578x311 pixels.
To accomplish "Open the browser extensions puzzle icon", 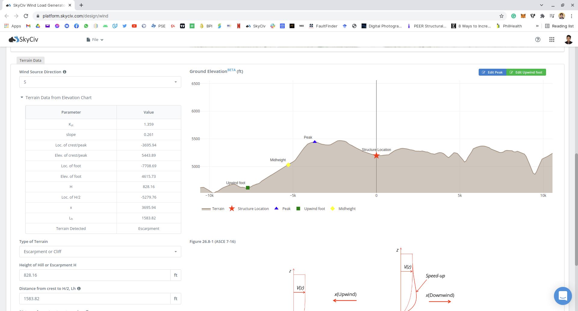I will pos(542,16).
